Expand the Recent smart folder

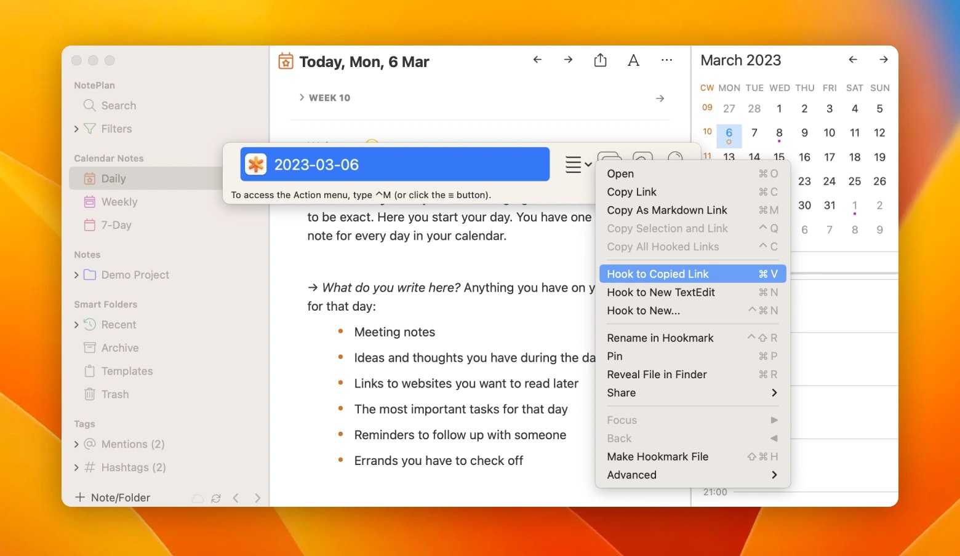76,325
